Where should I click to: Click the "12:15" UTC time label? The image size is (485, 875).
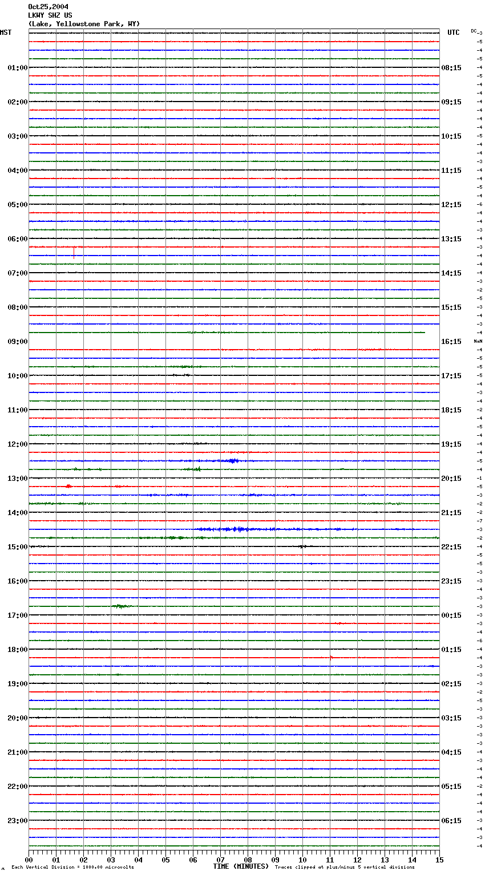pyautogui.click(x=451, y=205)
